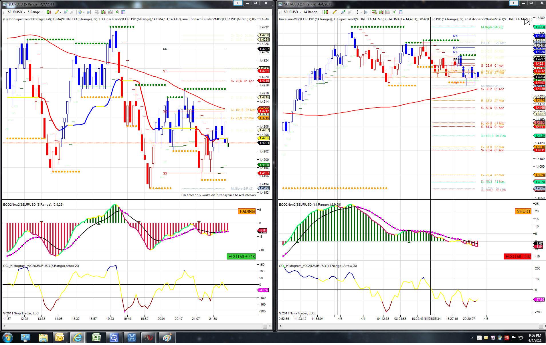Click the ECO2New2 indicator label in 5 Range panel
Screen dimensions: 546x345
pyautogui.click(x=33, y=205)
